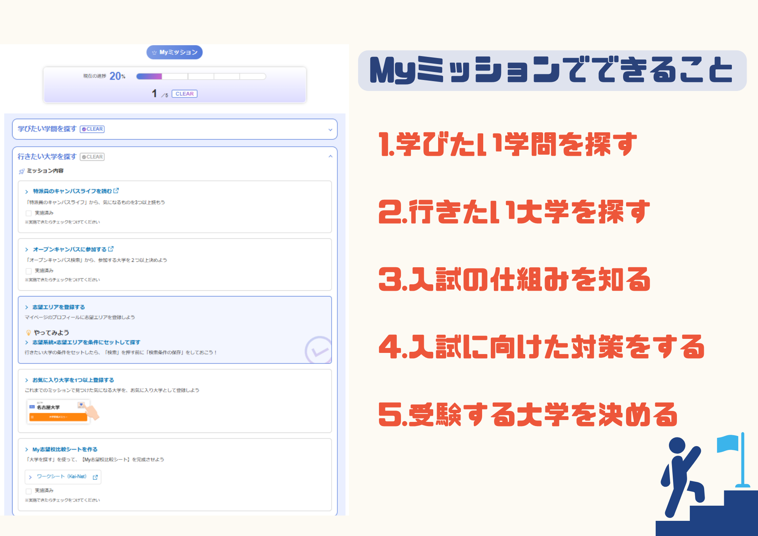Click chevron before My志望校比較シートを作る
Screen dimensions: 758x536
point(27,450)
